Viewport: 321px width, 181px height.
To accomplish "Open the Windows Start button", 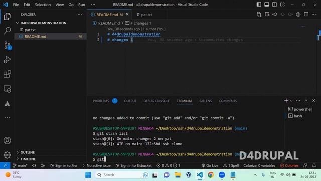I will click(88, 175).
